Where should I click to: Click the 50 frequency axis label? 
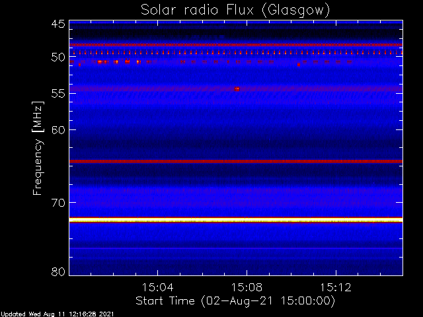58,57
